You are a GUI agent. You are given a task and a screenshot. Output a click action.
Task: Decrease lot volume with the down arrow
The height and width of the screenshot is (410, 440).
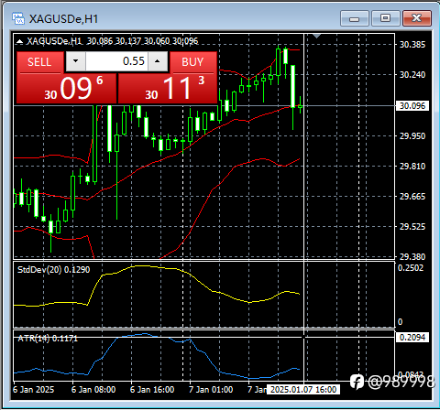(75, 61)
